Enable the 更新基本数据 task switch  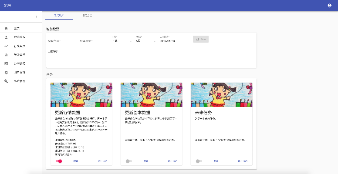tap(128, 161)
